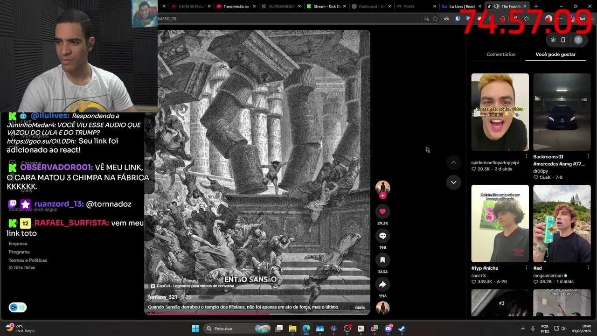The height and width of the screenshot is (336, 597).
Task: Open the browser translate icon in address bar
Action: (426, 19)
